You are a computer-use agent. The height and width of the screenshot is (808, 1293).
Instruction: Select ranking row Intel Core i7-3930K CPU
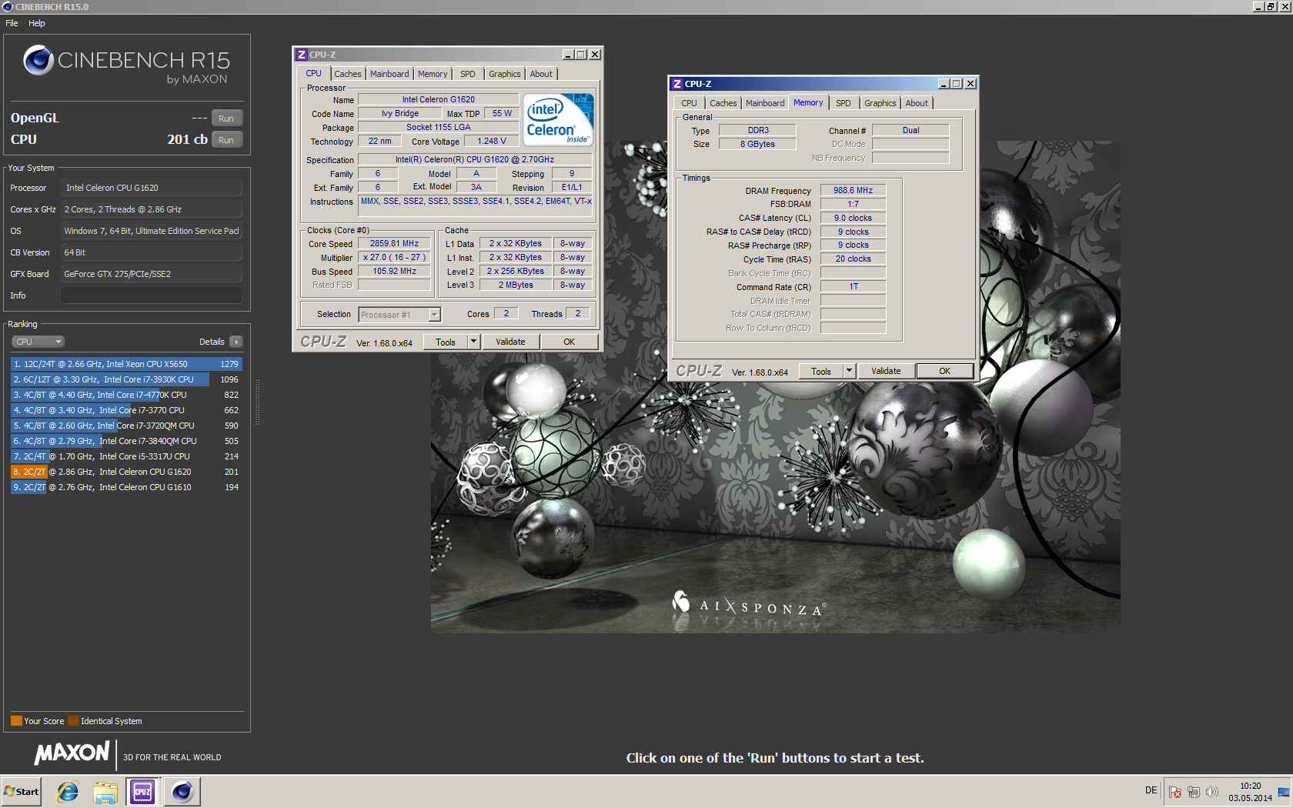pyautogui.click(x=126, y=379)
